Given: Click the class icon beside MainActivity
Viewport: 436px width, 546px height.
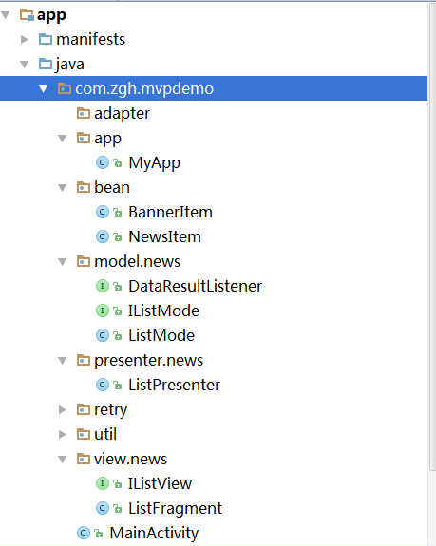Looking at the screenshot, I should coord(84,533).
